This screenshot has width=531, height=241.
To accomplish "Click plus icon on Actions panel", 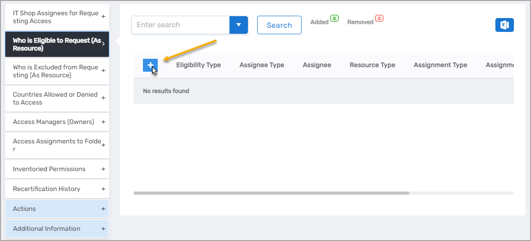I will tap(103, 209).
